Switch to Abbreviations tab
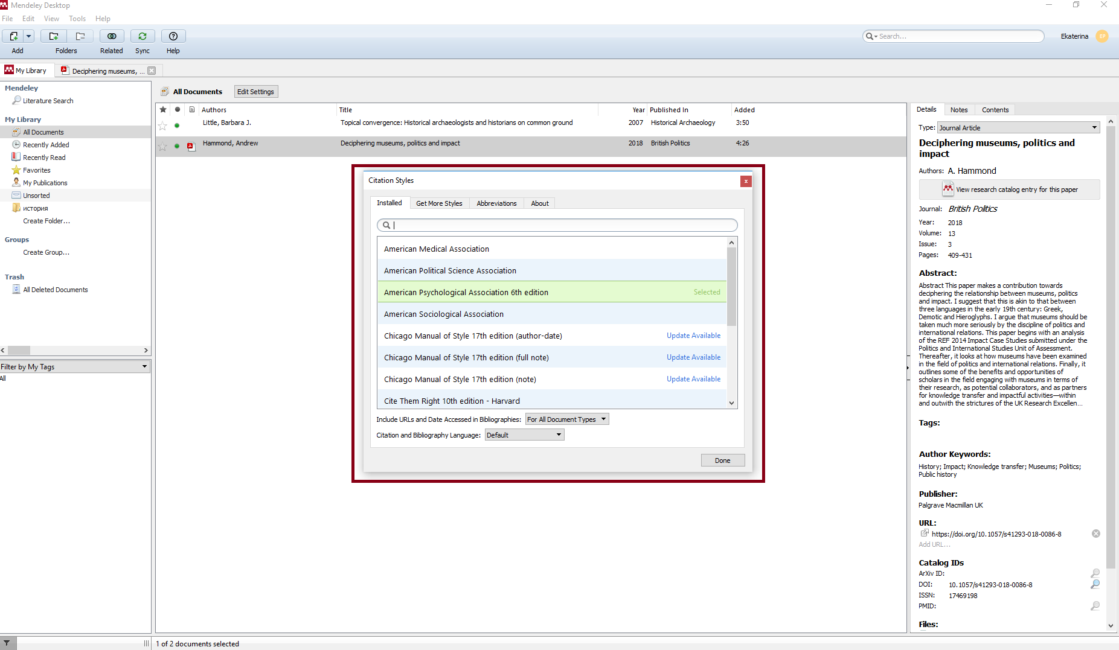1119x650 pixels. 496,203
